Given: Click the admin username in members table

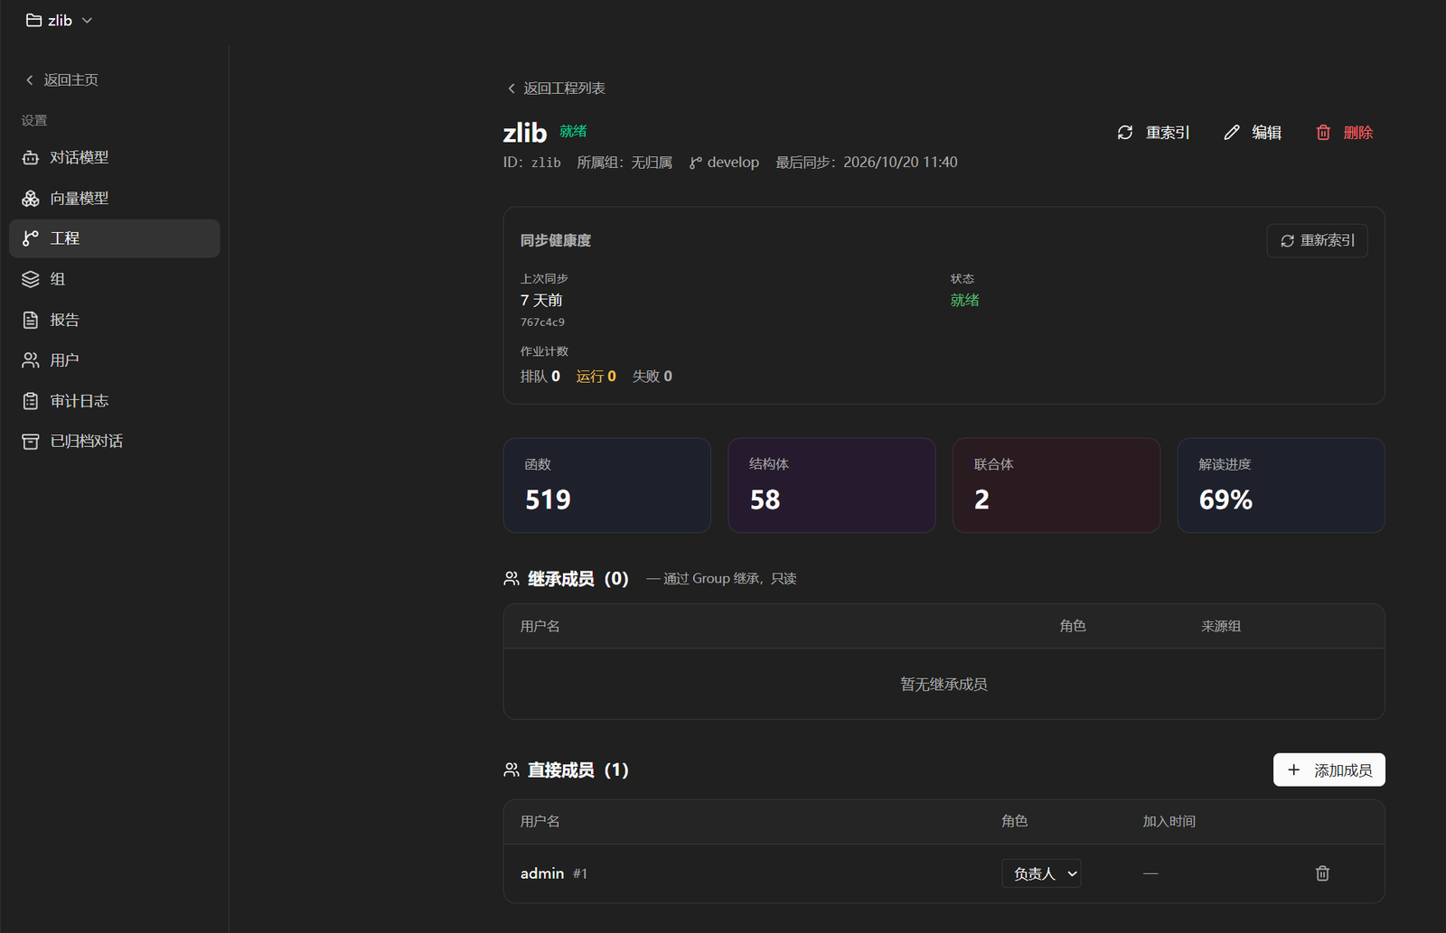Looking at the screenshot, I should click(x=542, y=873).
